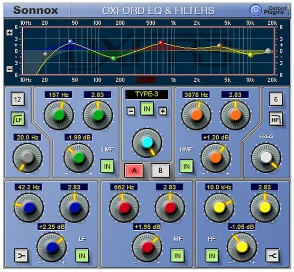The image size is (294, 272).
Task: Click the red MF node on graph
Action: coord(161,43)
